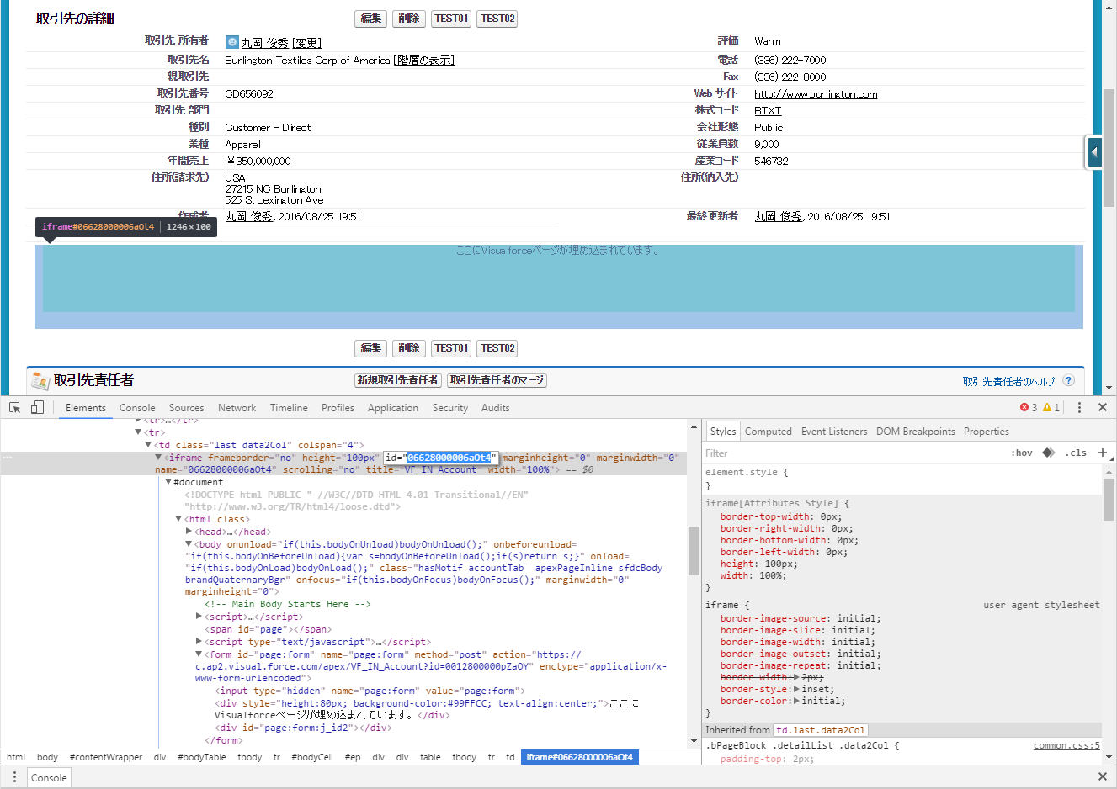This screenshot has width=1117, height=789.
Task: Toggle the device toolbar icon
Action: coord(37,407)
